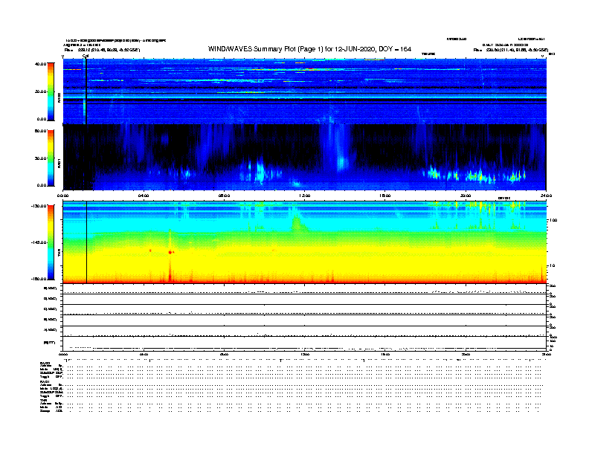This screenshot has height=455, width=589.
Task: Click the 20:00 tick label below the RAD1 spectrogram
Action: [466, 196]
